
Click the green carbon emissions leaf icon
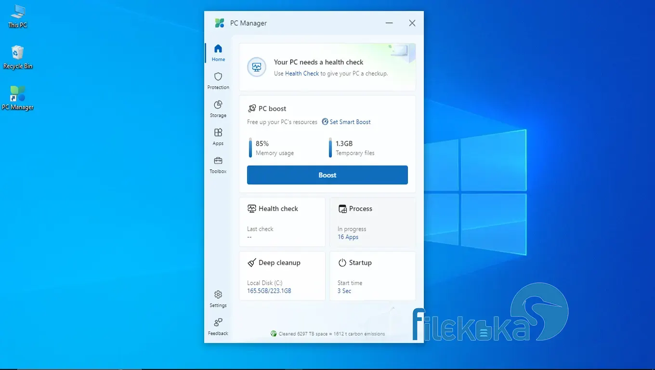pyautogui.click(x=274, y=333)
